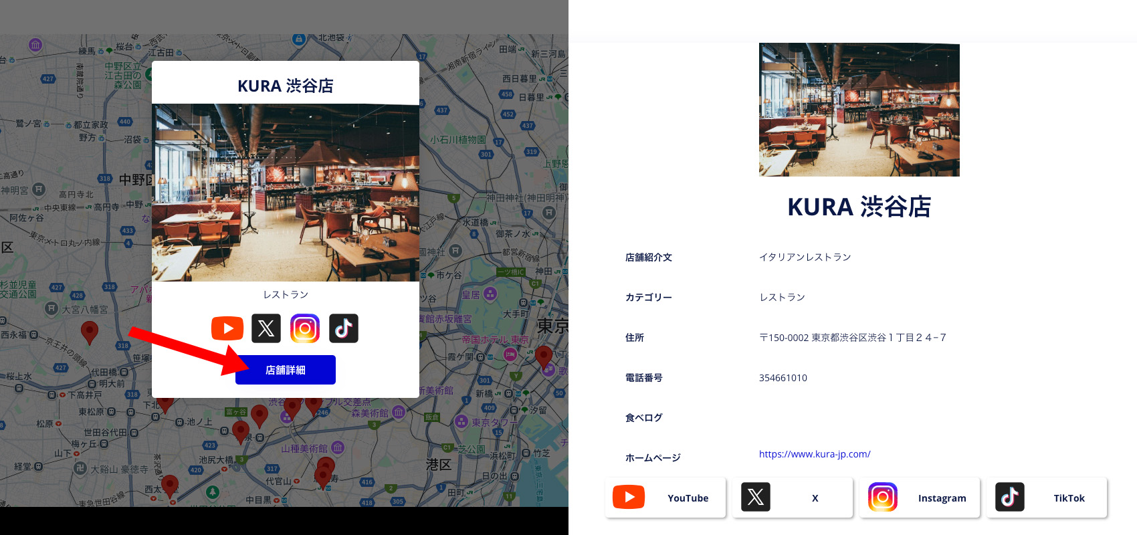The width and height of the screenshot is (1137, 535).
Task: Click the 東京タワー marker on the map
Action: point(461,422)
